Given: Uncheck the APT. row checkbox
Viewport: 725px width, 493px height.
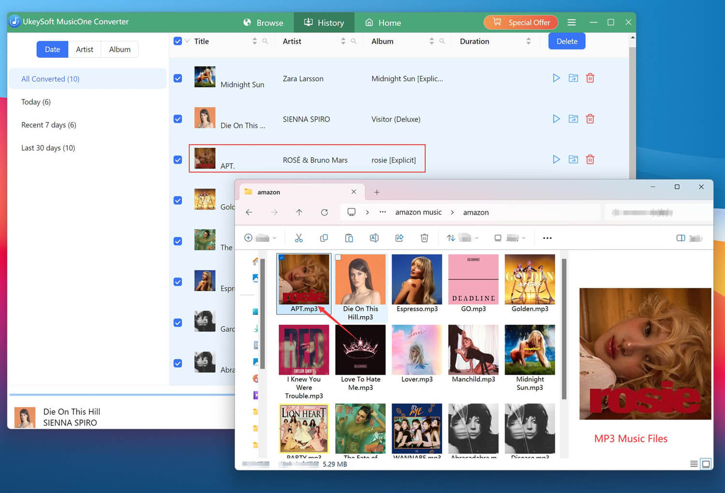Looking at the screenshot, I should pyautogui.click(x=178, y=160).
